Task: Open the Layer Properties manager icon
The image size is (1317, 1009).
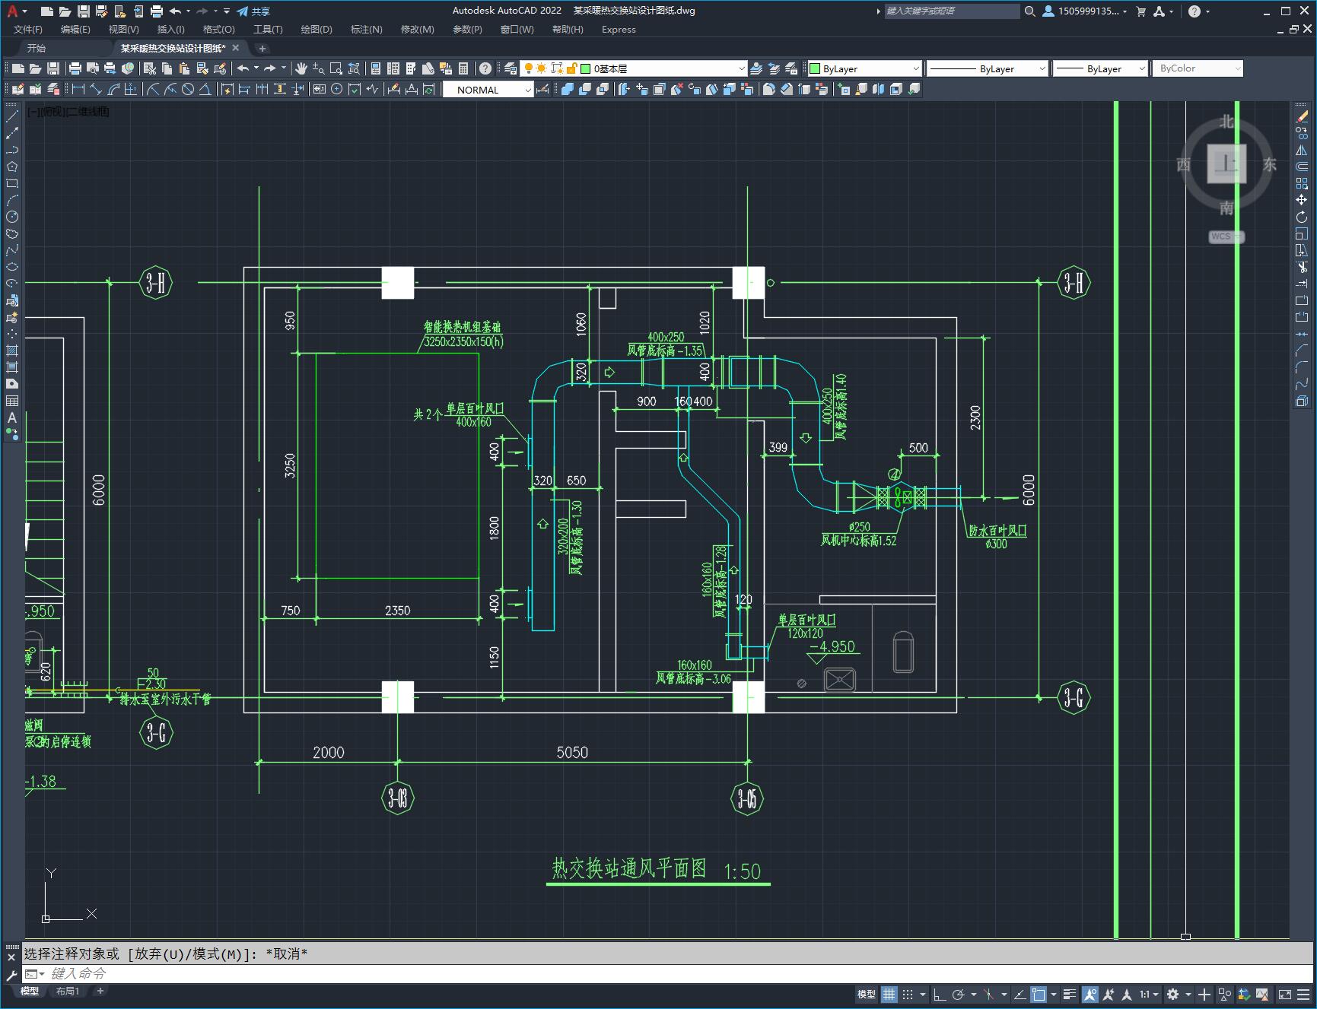Action: click(511, 68)
